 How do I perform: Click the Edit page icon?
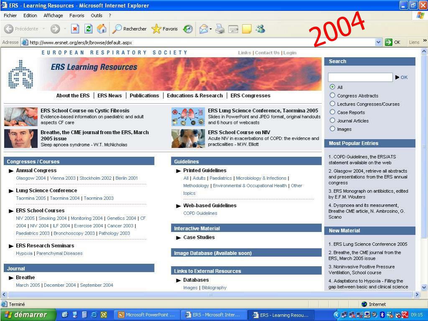[233, 29]
